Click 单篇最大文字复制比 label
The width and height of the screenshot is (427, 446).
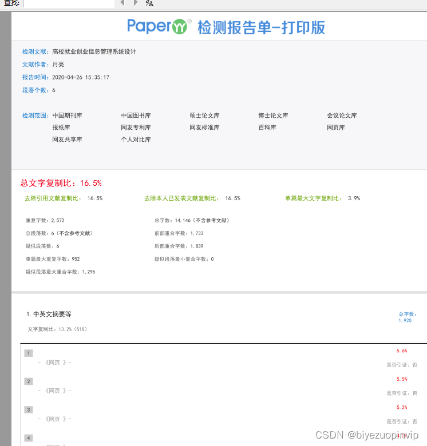pyautogui.click(x=313, y=198)
